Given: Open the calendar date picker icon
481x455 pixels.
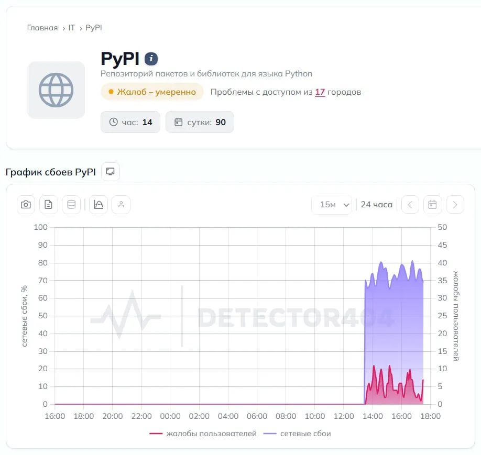Looking at the screenshot, I should pyautogui.click(x=432, y=205).
